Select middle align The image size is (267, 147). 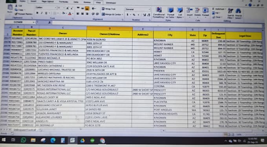coord(82,8)
